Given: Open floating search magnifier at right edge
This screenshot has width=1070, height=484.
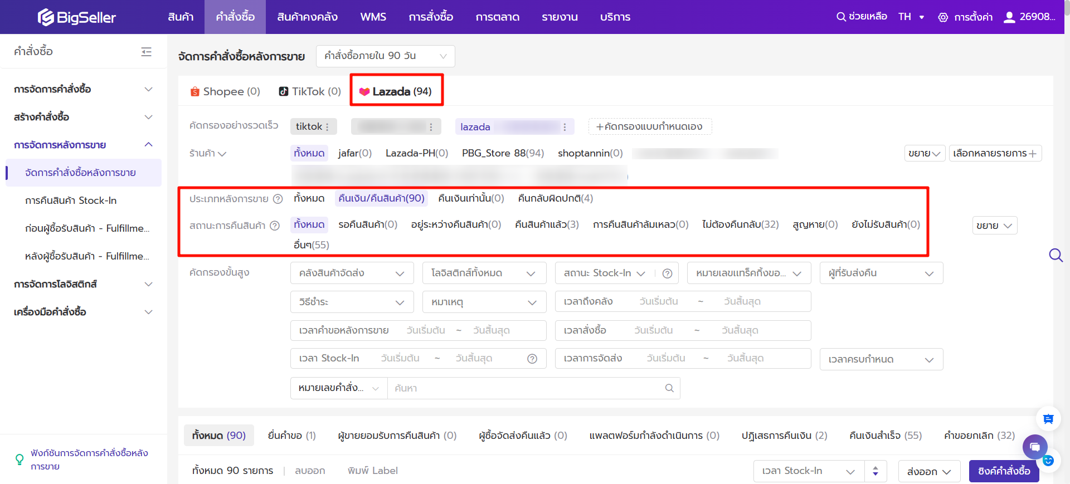Looking at the screenshot, I should pyautogui.click(x=1056, y=255).
